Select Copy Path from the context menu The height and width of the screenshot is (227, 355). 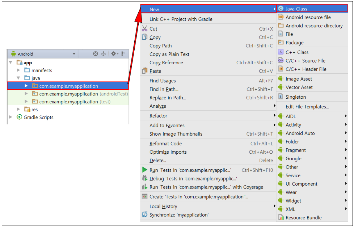coord(208,46)
